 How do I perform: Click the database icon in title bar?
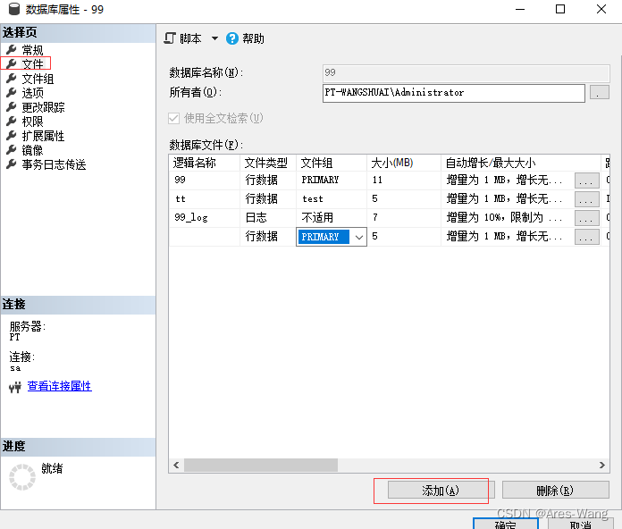[14, 9]
